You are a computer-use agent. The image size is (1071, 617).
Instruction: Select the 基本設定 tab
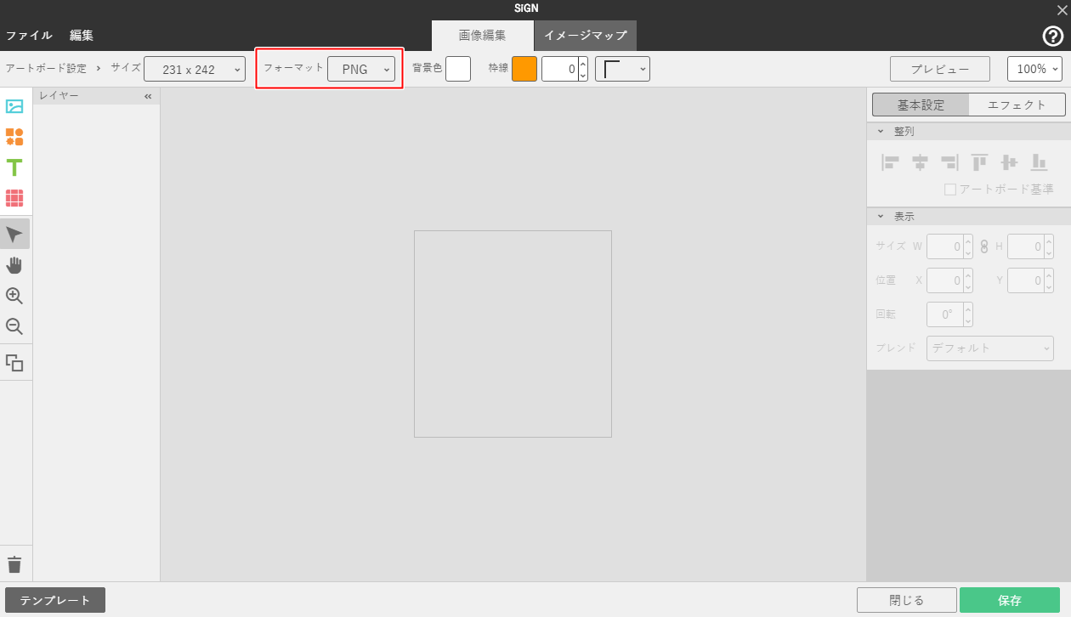(921, 105)
